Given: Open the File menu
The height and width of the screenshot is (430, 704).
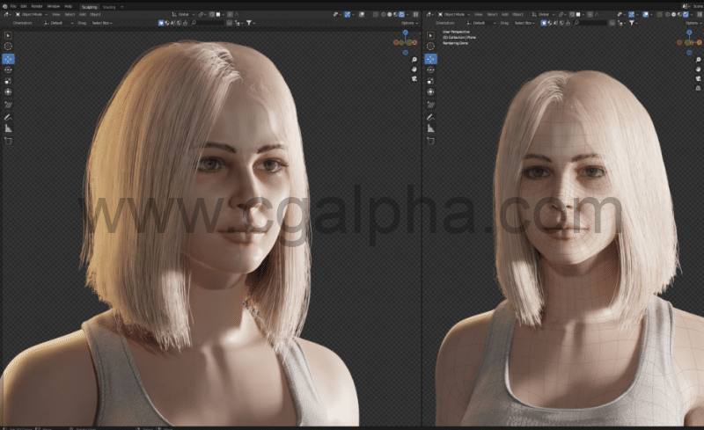Looking at the screenshot, I should click(x=13, y=6).
